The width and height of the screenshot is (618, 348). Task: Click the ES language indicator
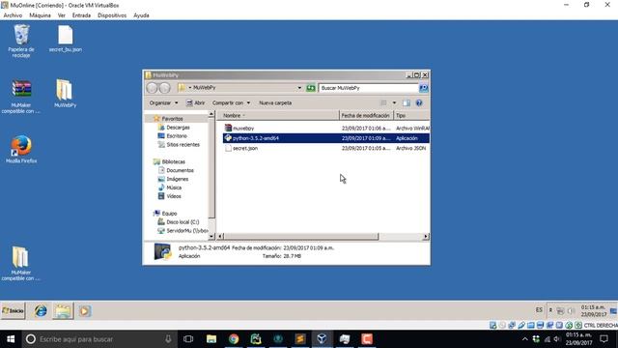coord(539,310)
